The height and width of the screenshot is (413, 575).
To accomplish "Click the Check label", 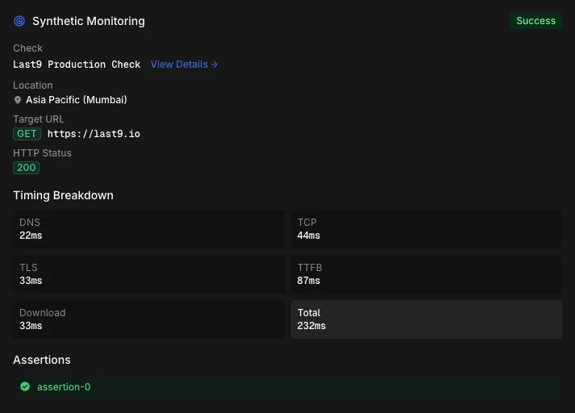I will [x=28, y=48].
